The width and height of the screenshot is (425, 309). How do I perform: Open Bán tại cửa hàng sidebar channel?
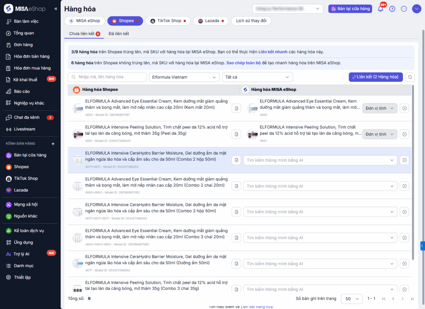[30, 155]
